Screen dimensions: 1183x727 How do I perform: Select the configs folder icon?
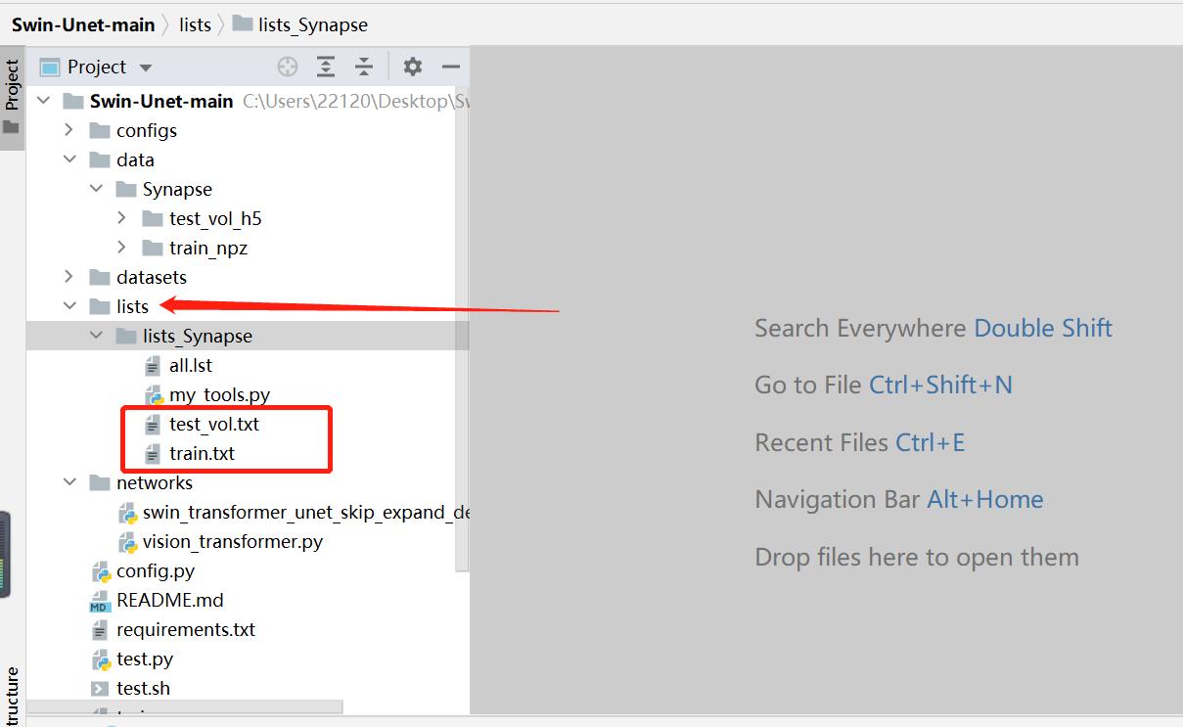pyautogui.click(x=100, y=130)
